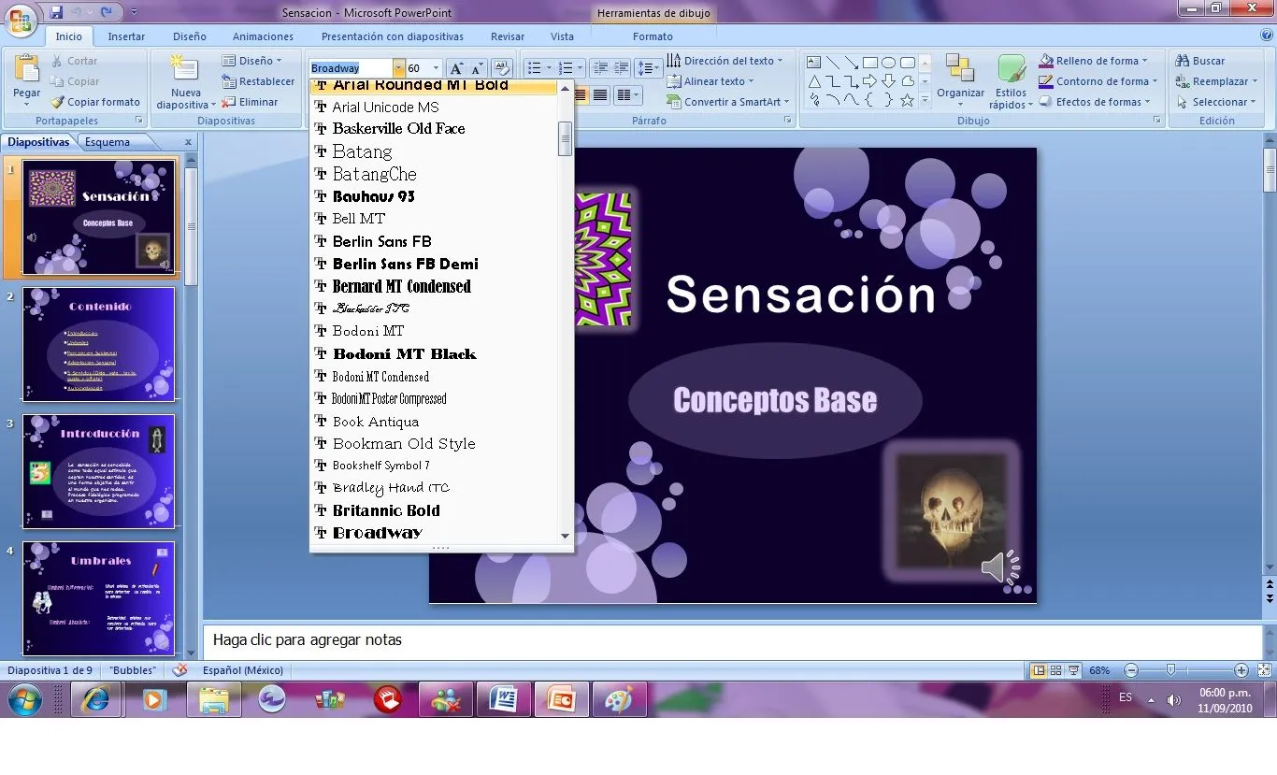
Task: Open Estilos rápidos gallery
Action: point(1012,81)
